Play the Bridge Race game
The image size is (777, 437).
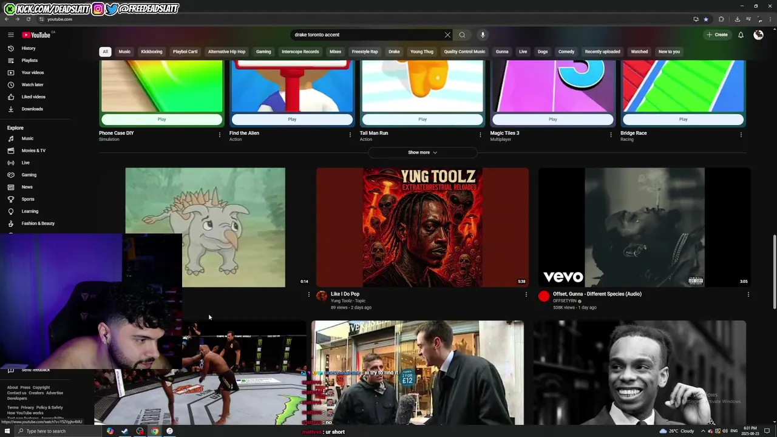coord(683,119)
